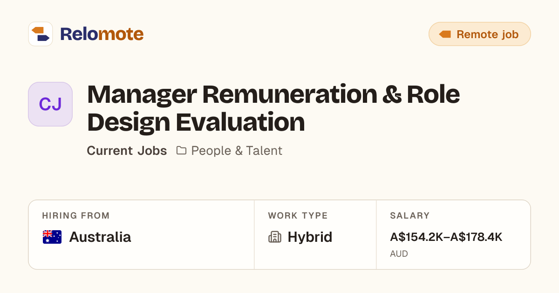Click the WORK TYPE label
Viewport: 559px width, 293px height.
tap(298, 216)
